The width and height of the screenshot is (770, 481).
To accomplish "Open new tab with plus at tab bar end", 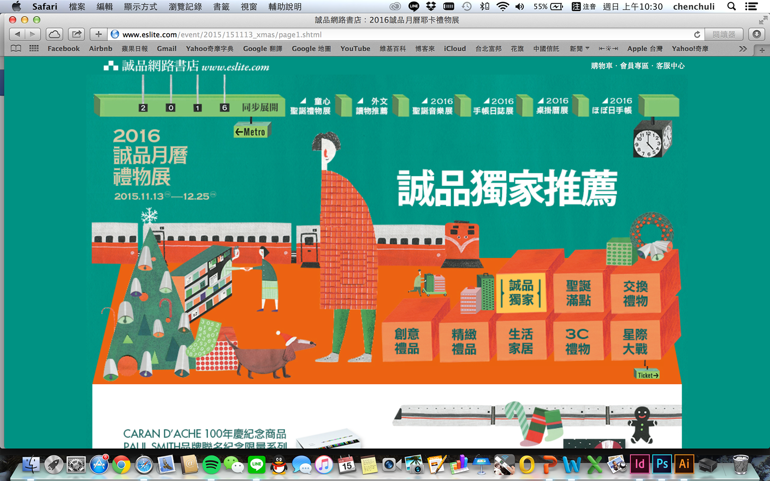I will [x=762, y=50].
